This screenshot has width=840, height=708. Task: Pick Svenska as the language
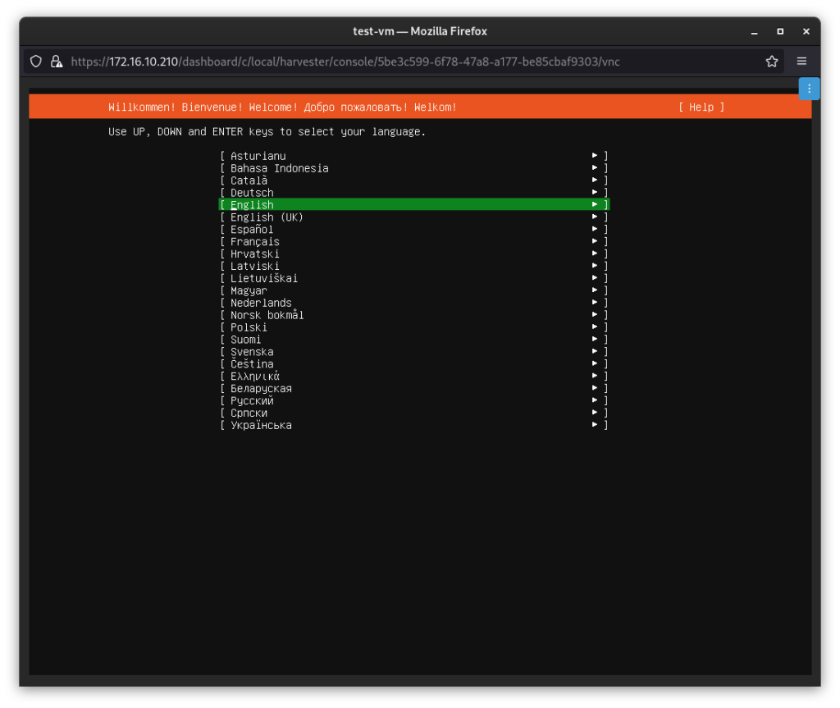413,352
